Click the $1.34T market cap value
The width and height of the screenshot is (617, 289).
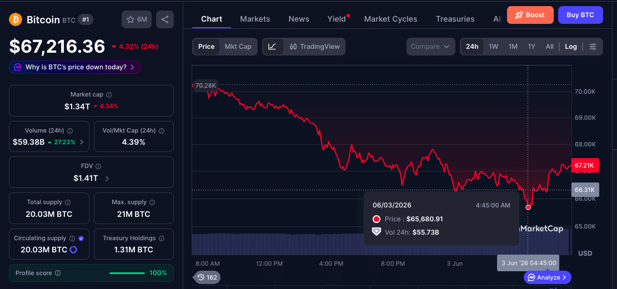[x=77, y=106]
